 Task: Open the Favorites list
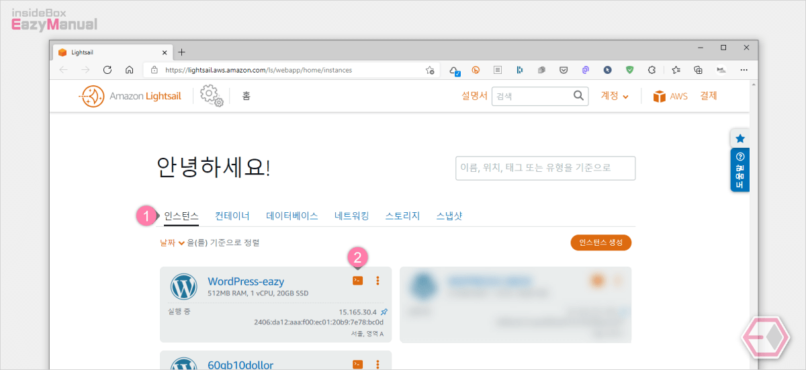676,70
